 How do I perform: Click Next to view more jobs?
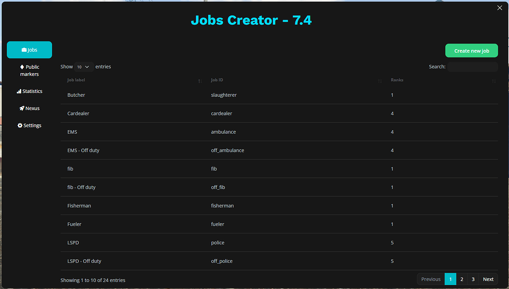pos(488,279)
